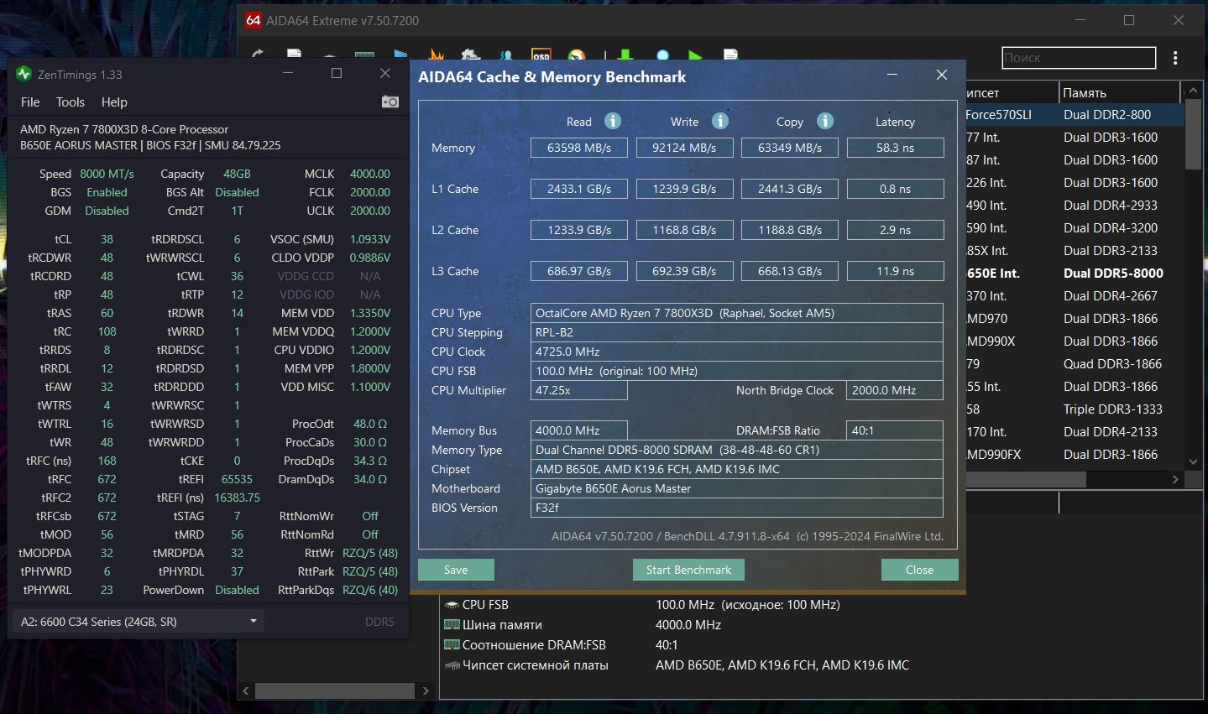The image size is (1208, 714).
Task: Click the green memory stick icon in AIDA64 toolbar
Action: pos(364,55)
